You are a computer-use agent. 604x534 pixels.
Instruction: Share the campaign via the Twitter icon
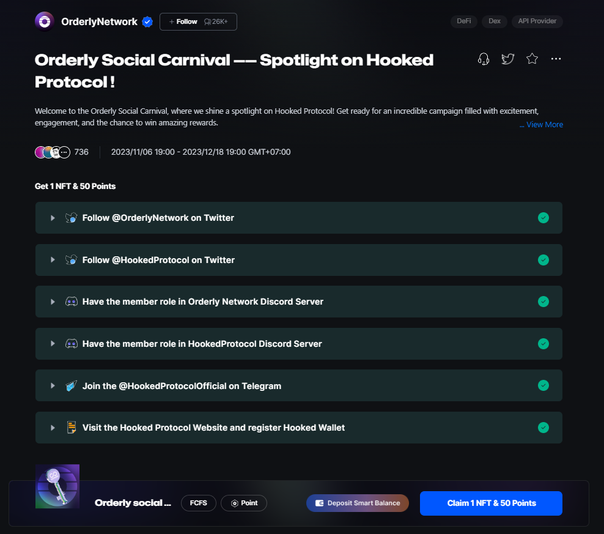pos(507,59)
